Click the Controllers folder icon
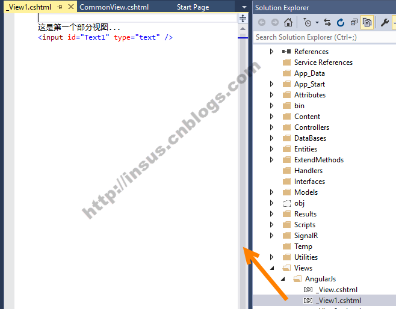The height and width of the screenshot is (309, 396). point(286,127)
